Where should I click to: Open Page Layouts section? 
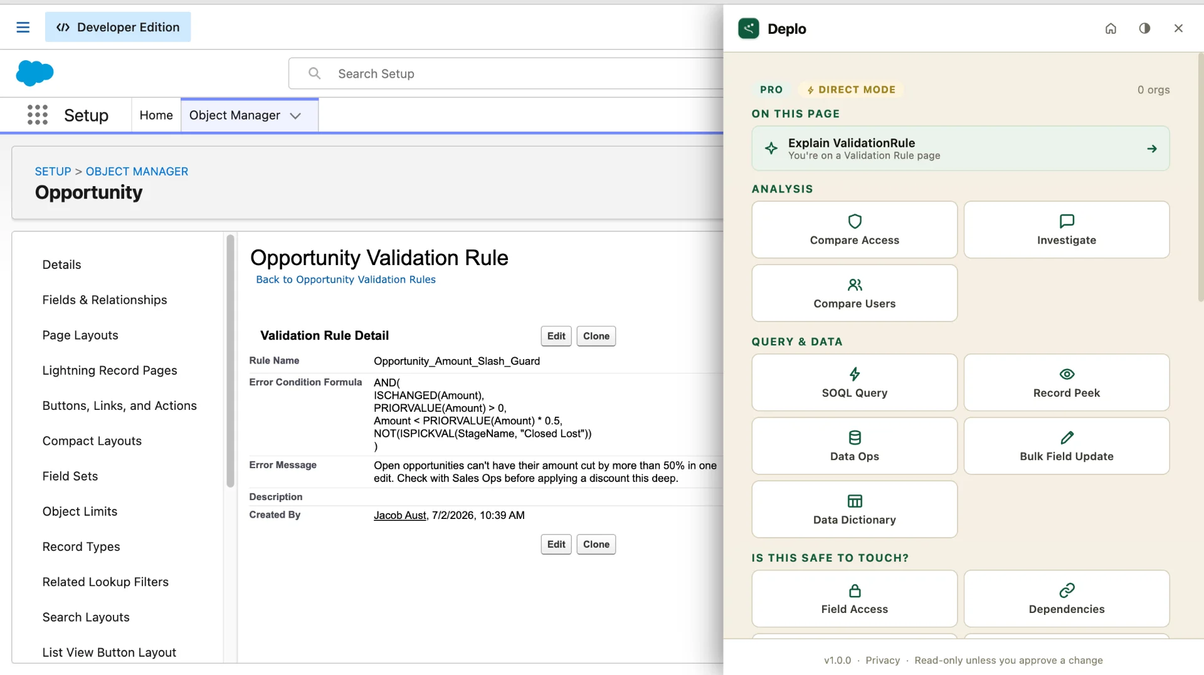coord(80,335)
